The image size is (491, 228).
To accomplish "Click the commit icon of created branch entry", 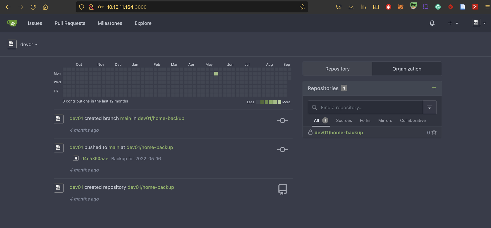I will (x=282, y=120).
